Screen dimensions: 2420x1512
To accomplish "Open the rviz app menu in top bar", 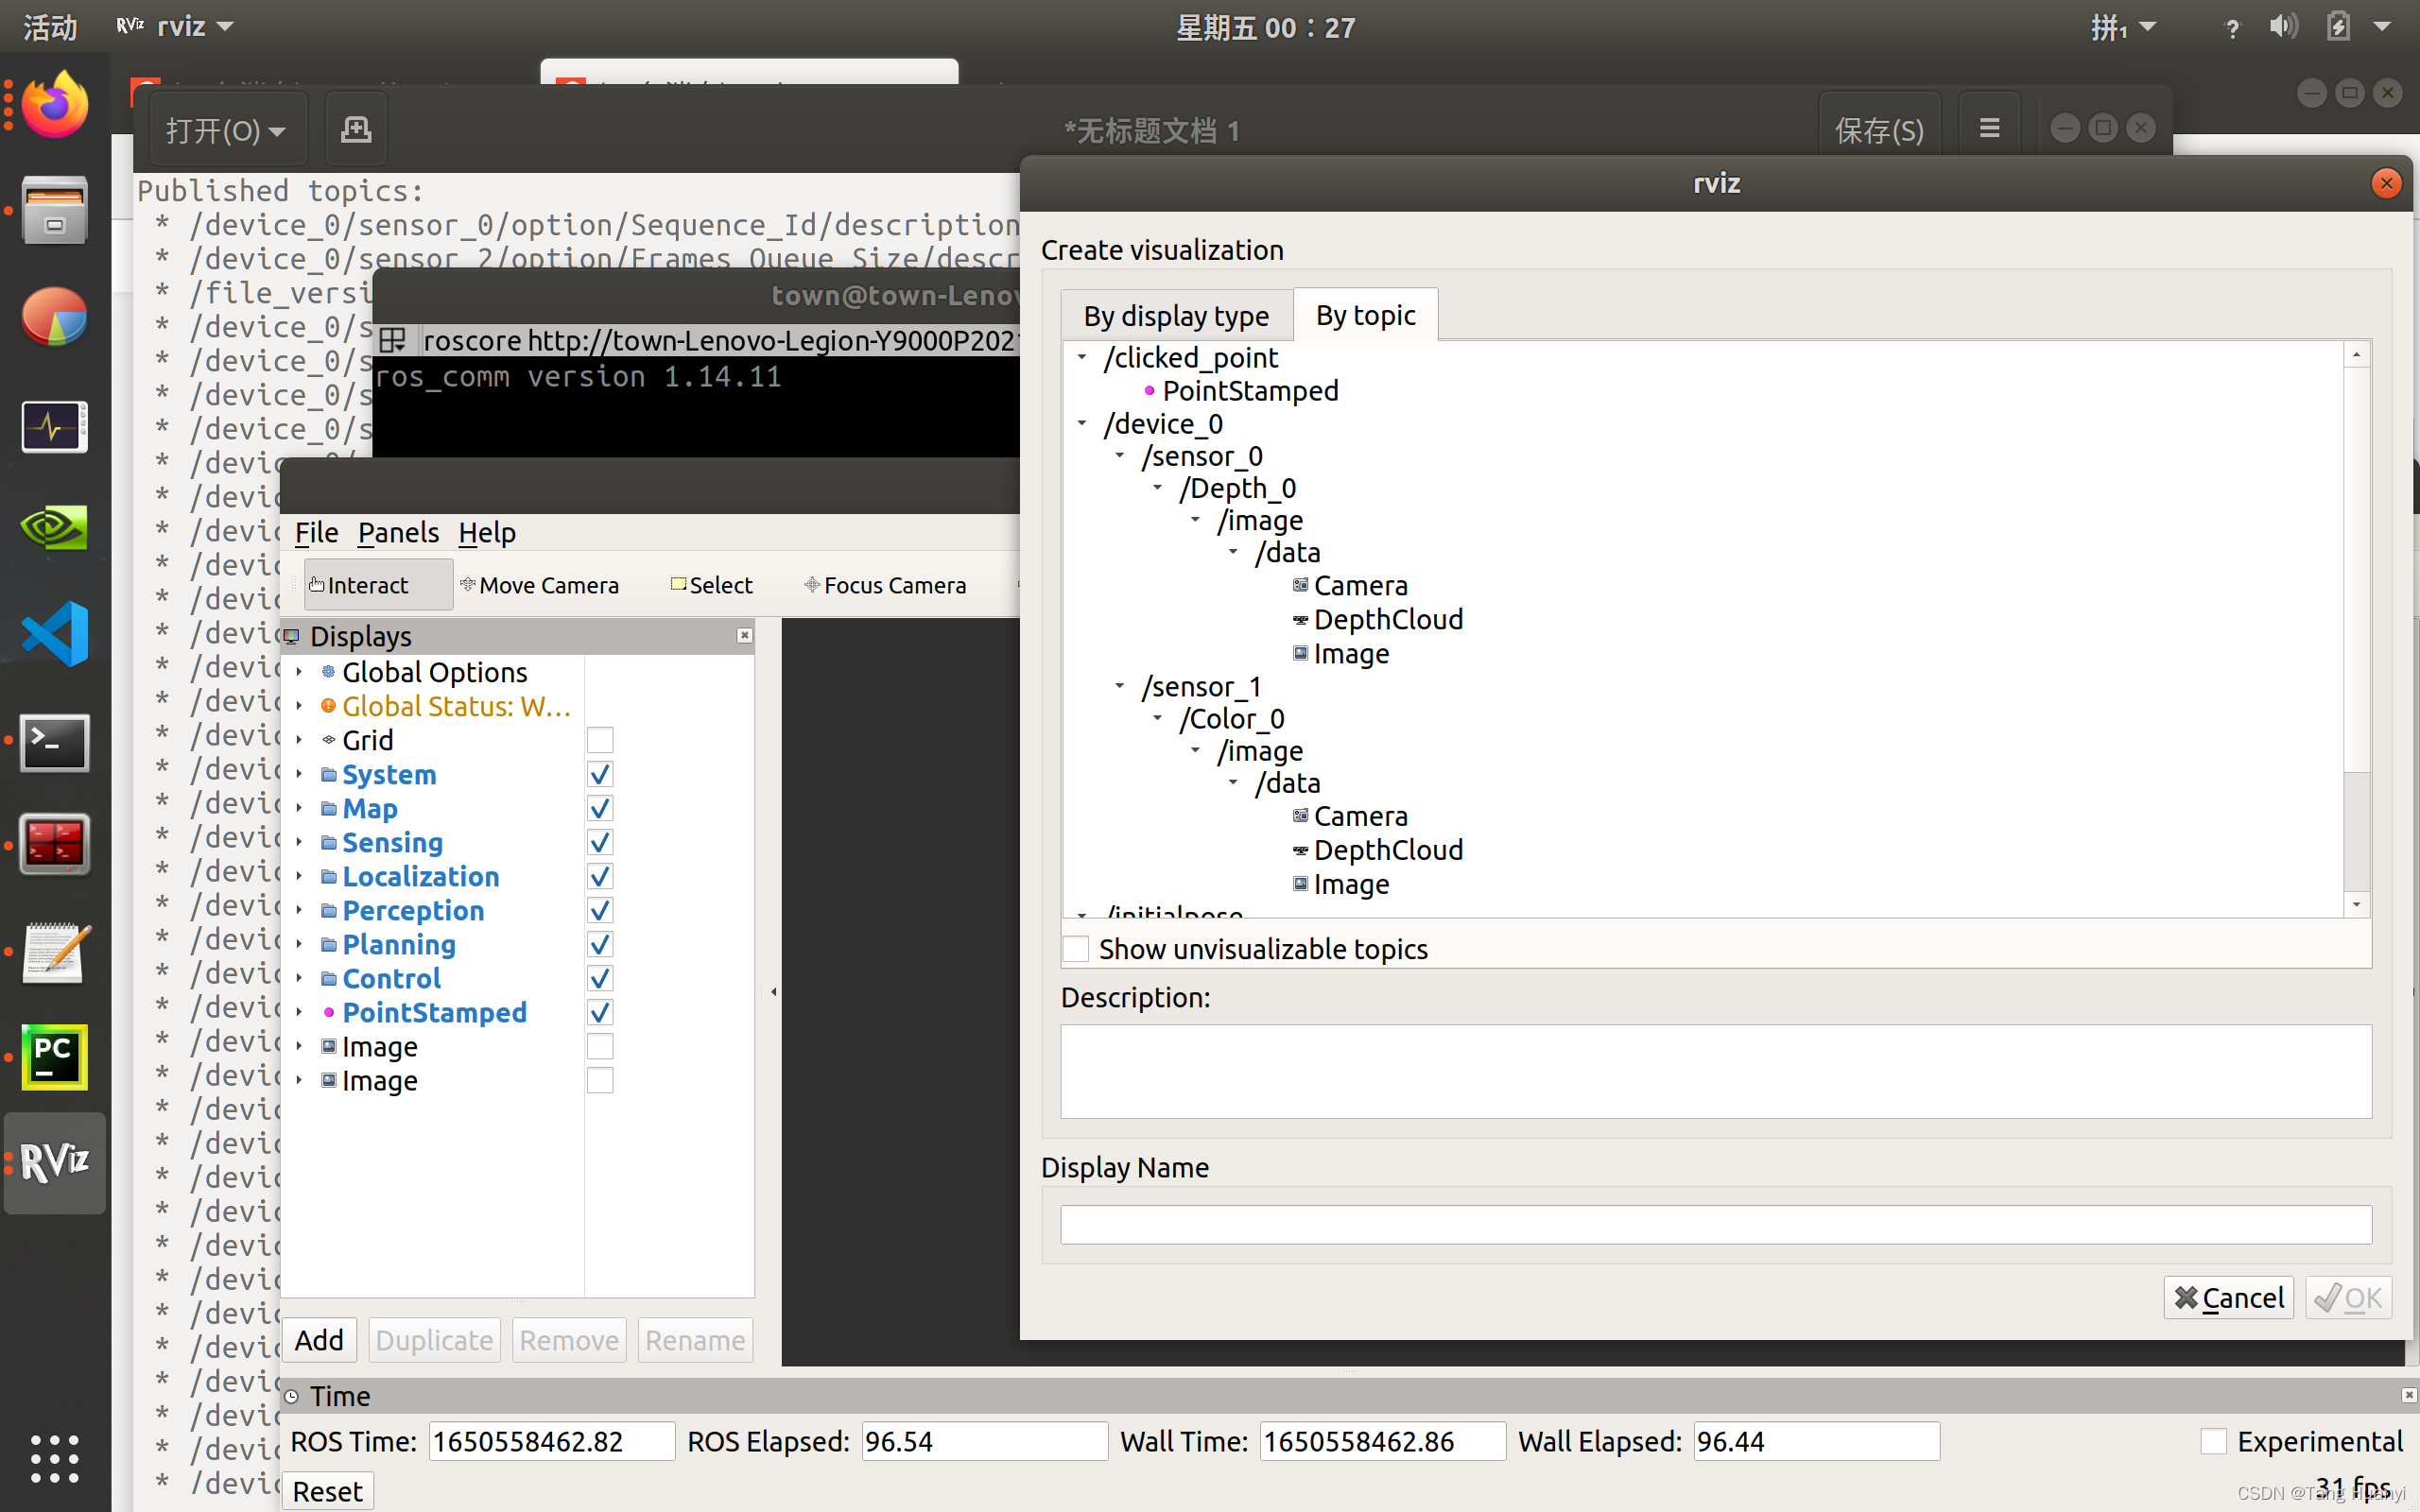I will [x=176, y=26].
